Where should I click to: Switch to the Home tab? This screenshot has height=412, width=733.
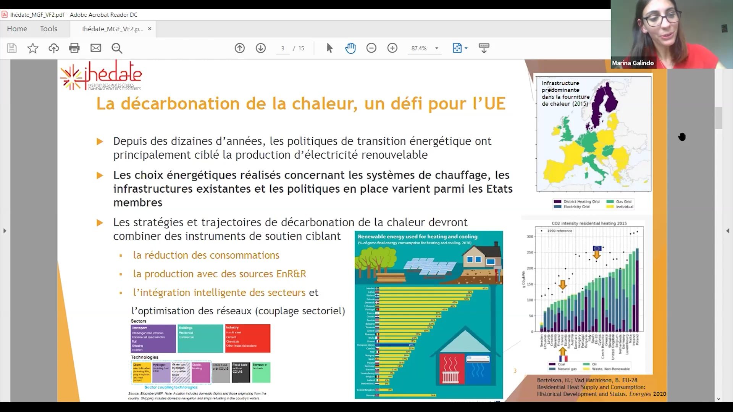(17, 29)
